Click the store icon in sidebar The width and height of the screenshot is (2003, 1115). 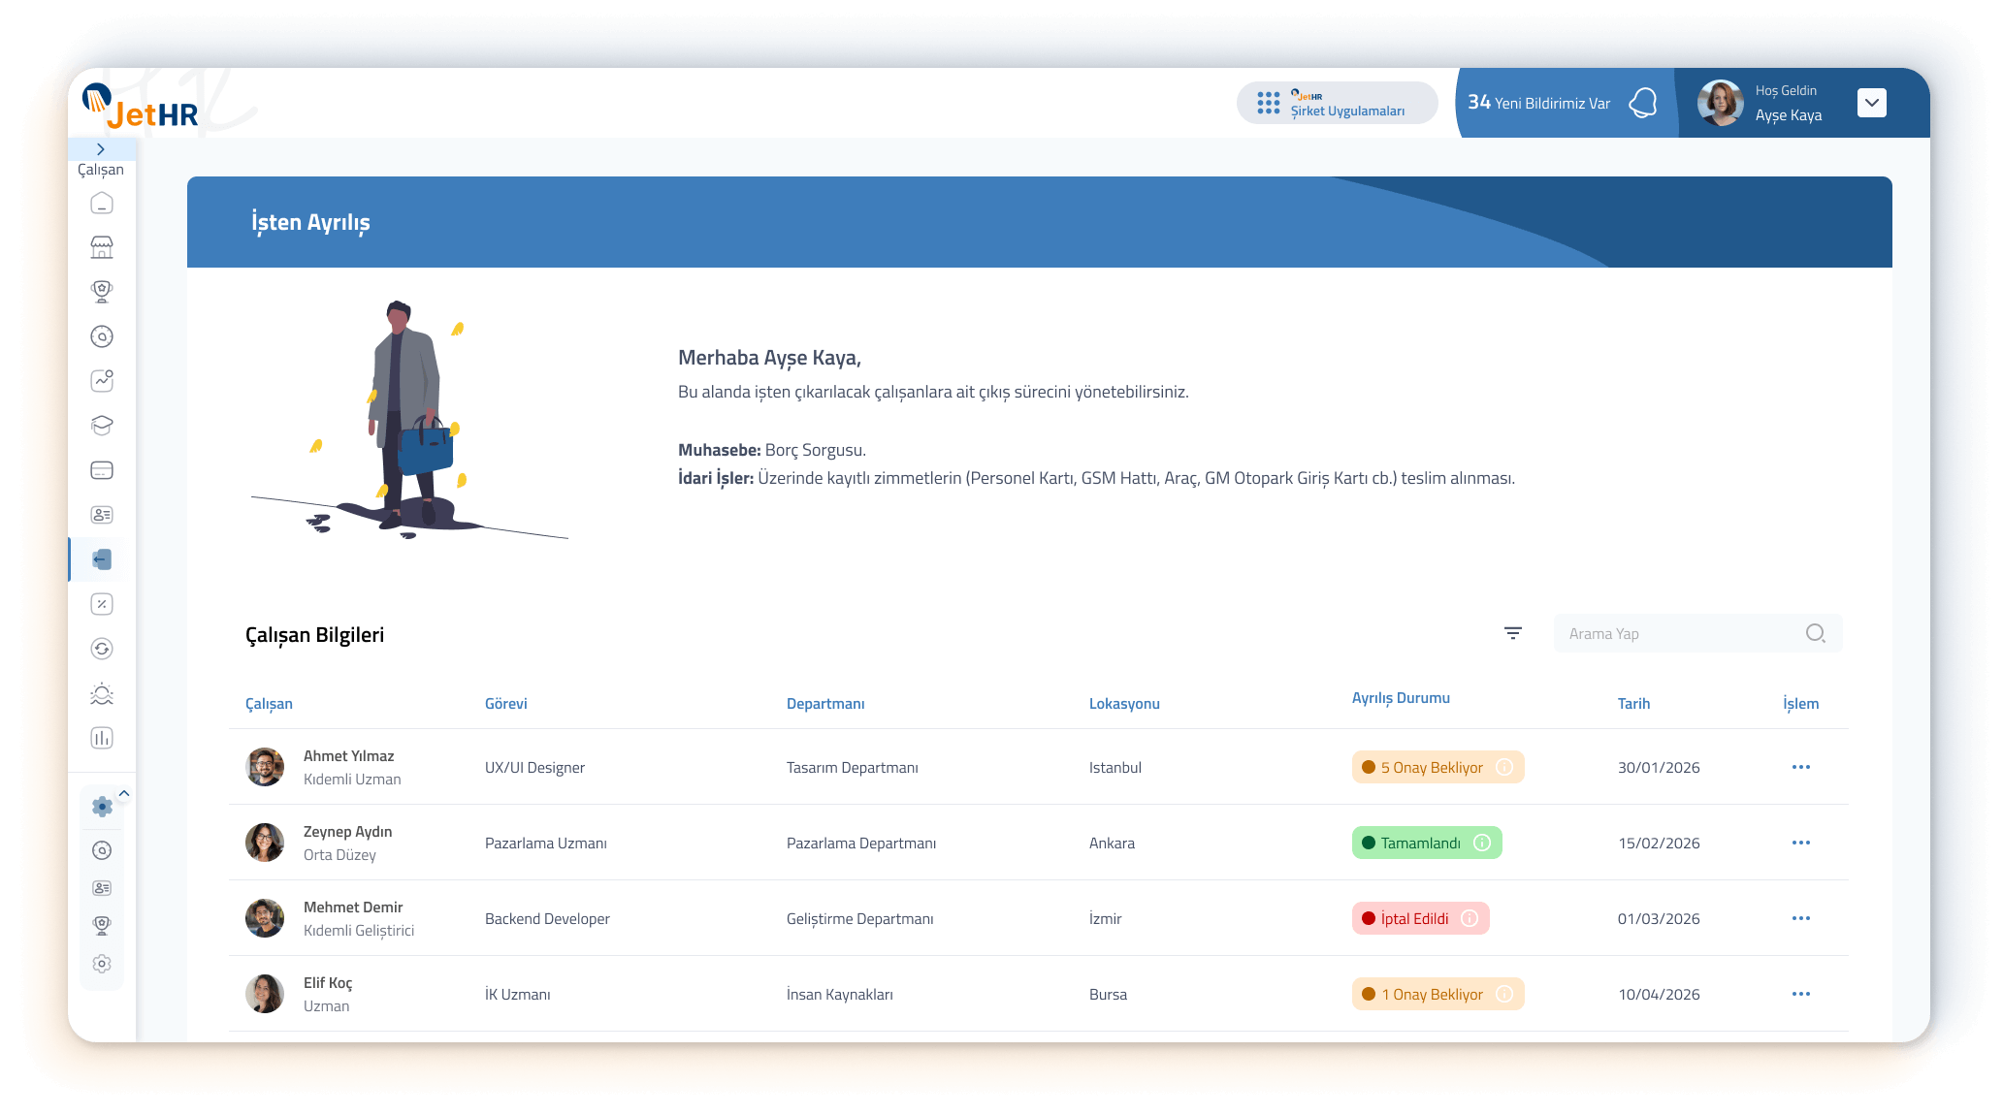pos(102,247)
